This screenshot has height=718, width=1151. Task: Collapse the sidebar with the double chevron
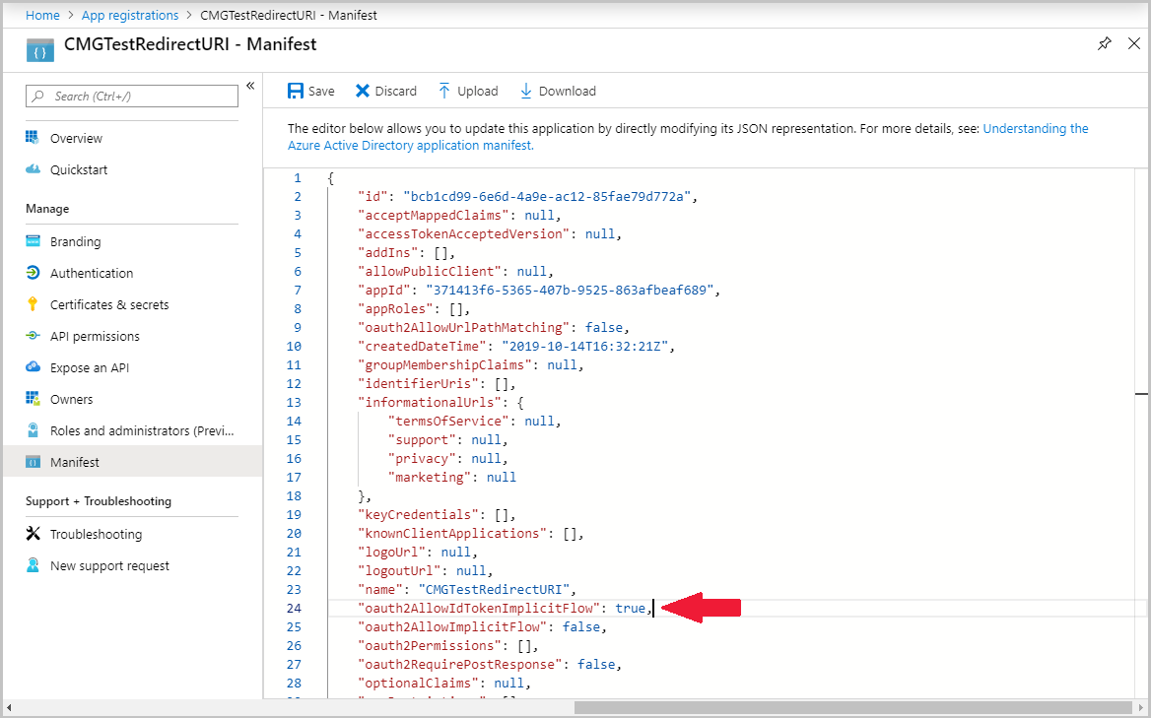coord(250,86)
